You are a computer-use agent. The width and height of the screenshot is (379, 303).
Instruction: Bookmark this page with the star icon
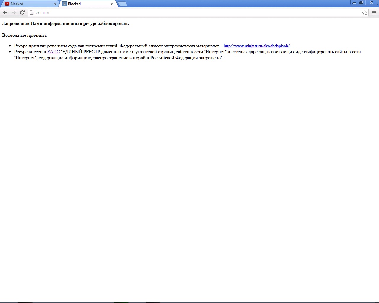[x=364, y=12]
